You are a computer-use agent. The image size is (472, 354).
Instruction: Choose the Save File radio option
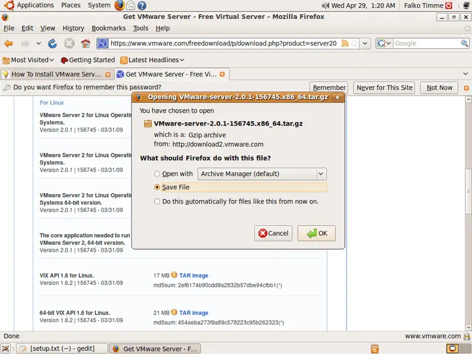pyautogui.click(x=157, y=188)
